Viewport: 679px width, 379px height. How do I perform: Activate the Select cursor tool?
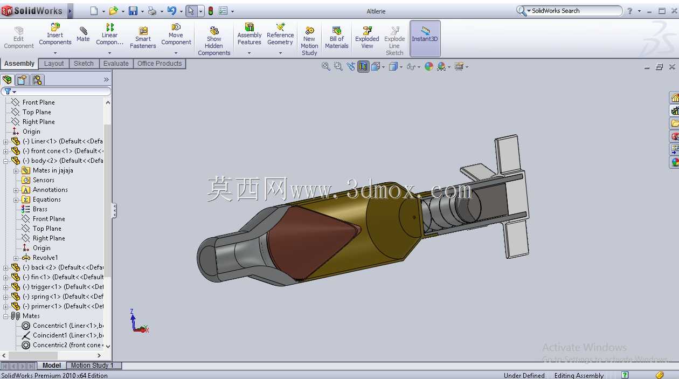coord(191,11)
